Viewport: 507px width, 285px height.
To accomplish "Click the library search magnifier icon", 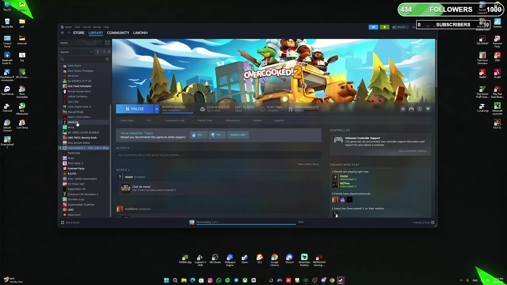I will click(x=62, y=59).
